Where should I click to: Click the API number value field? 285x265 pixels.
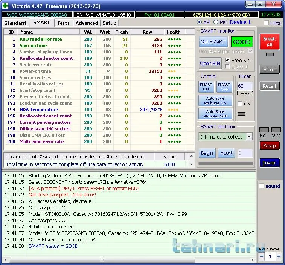tap(270, 256)
